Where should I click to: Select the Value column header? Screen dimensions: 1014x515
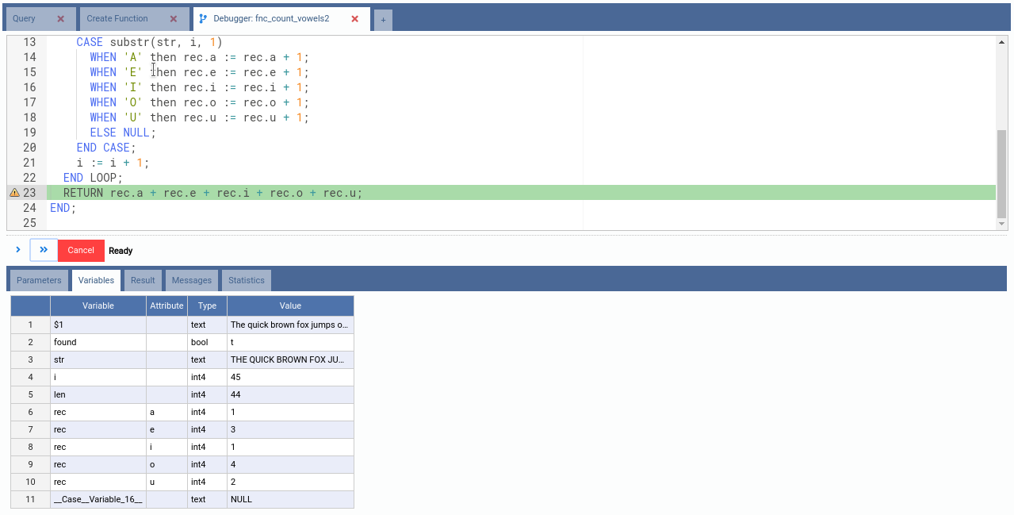tap(290, 306)
